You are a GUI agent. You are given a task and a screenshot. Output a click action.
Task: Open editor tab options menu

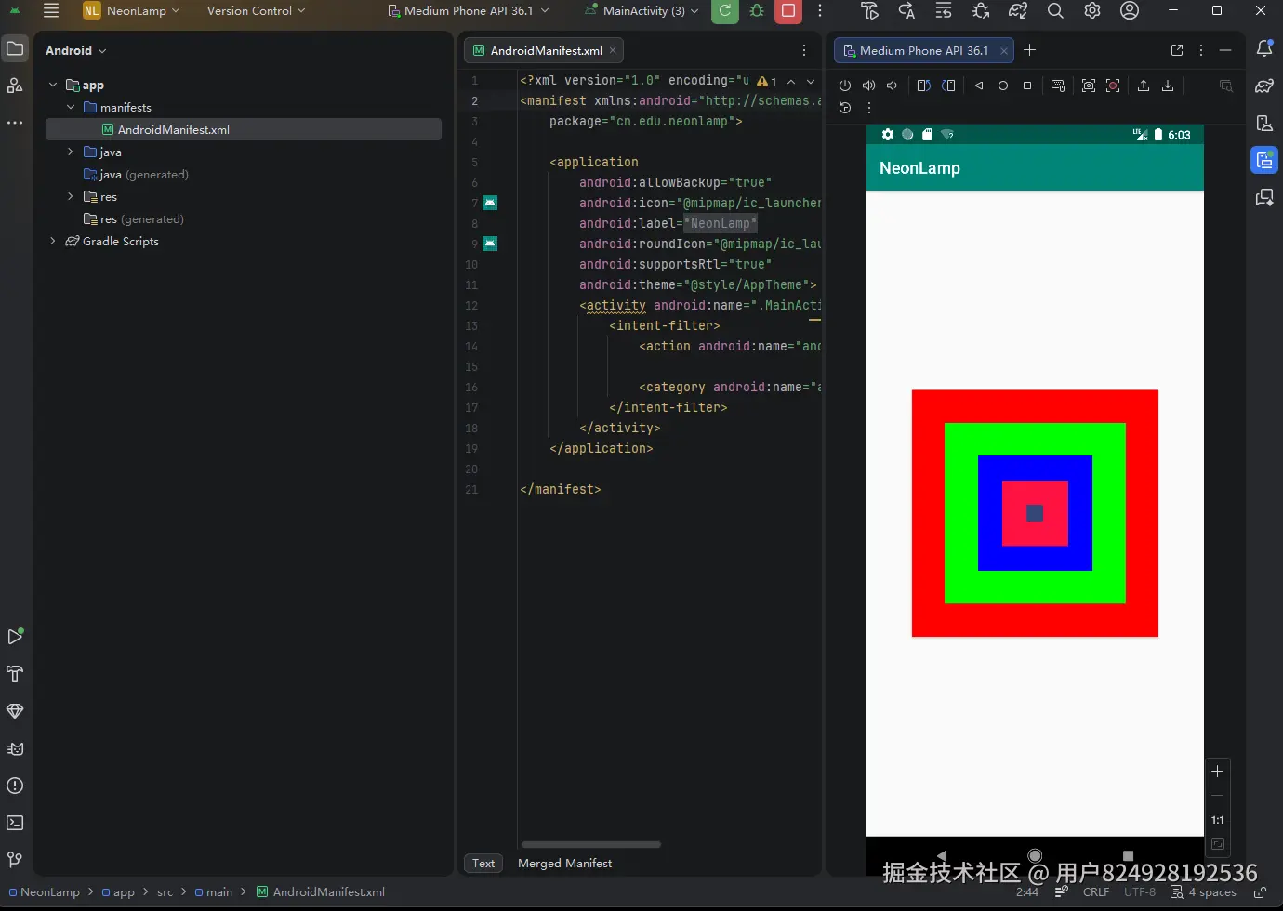[804, 50]
